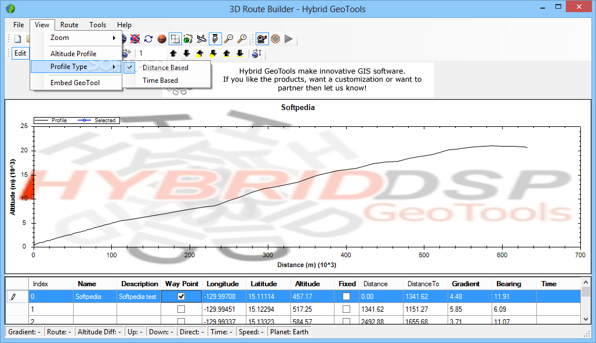Viewport: 596px width, 343px height.
Task: Expand the Profile Type submenu
Action: pyautogui.click(x=76, y=67)
